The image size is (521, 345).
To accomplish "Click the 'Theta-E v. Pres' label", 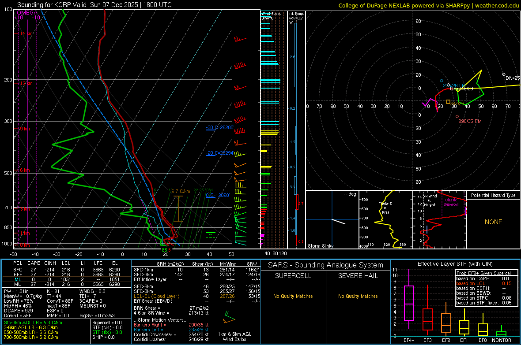I will (x=385, y=208).
